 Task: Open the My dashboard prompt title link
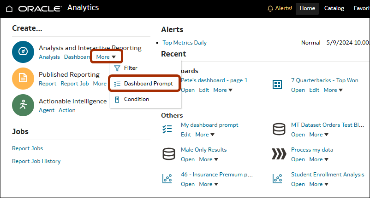(x=209, y=125)
